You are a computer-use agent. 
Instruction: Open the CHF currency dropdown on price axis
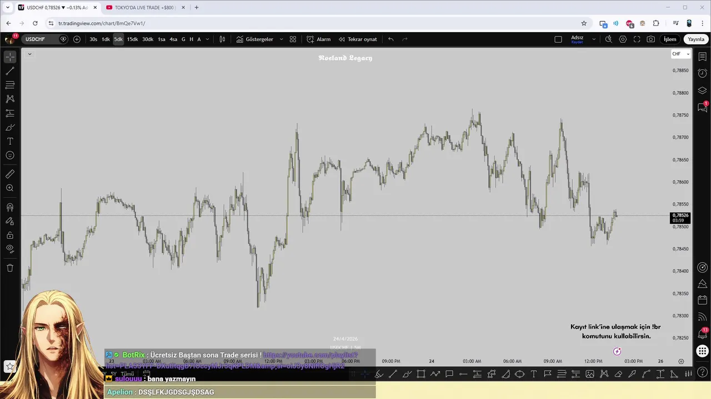[x=680, y=54]
